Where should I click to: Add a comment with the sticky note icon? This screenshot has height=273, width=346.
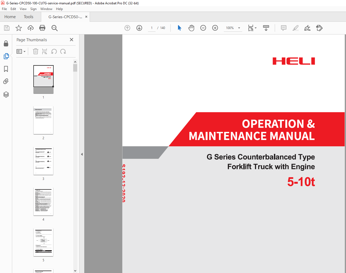click(284, 28)
